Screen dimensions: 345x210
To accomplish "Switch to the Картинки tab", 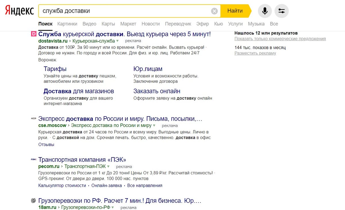I will coord(67,24).
